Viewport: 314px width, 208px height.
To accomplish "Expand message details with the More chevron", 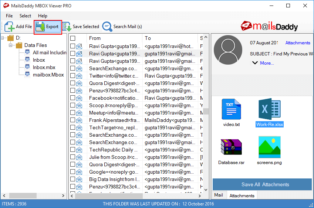I will (255, 63).
